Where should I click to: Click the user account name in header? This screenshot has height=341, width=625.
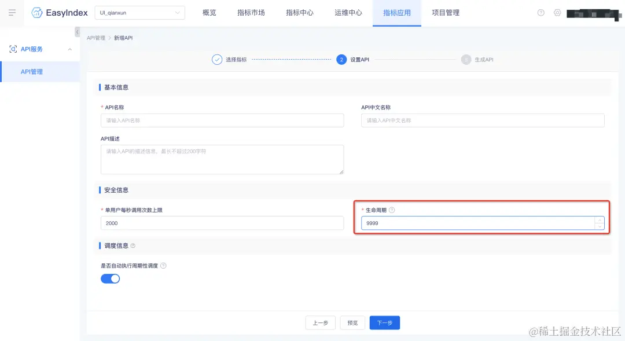point(594,14)
